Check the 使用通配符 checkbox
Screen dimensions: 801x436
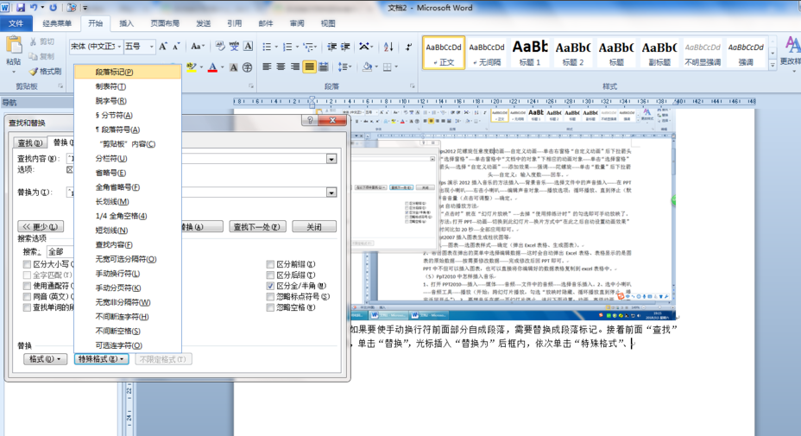27,286
